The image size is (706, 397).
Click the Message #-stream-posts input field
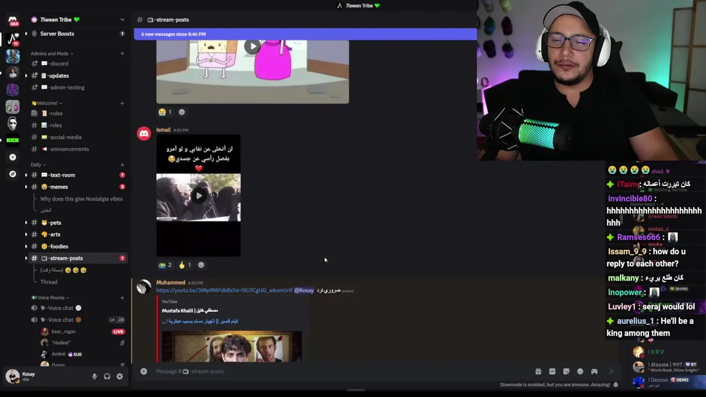point(336,372)
